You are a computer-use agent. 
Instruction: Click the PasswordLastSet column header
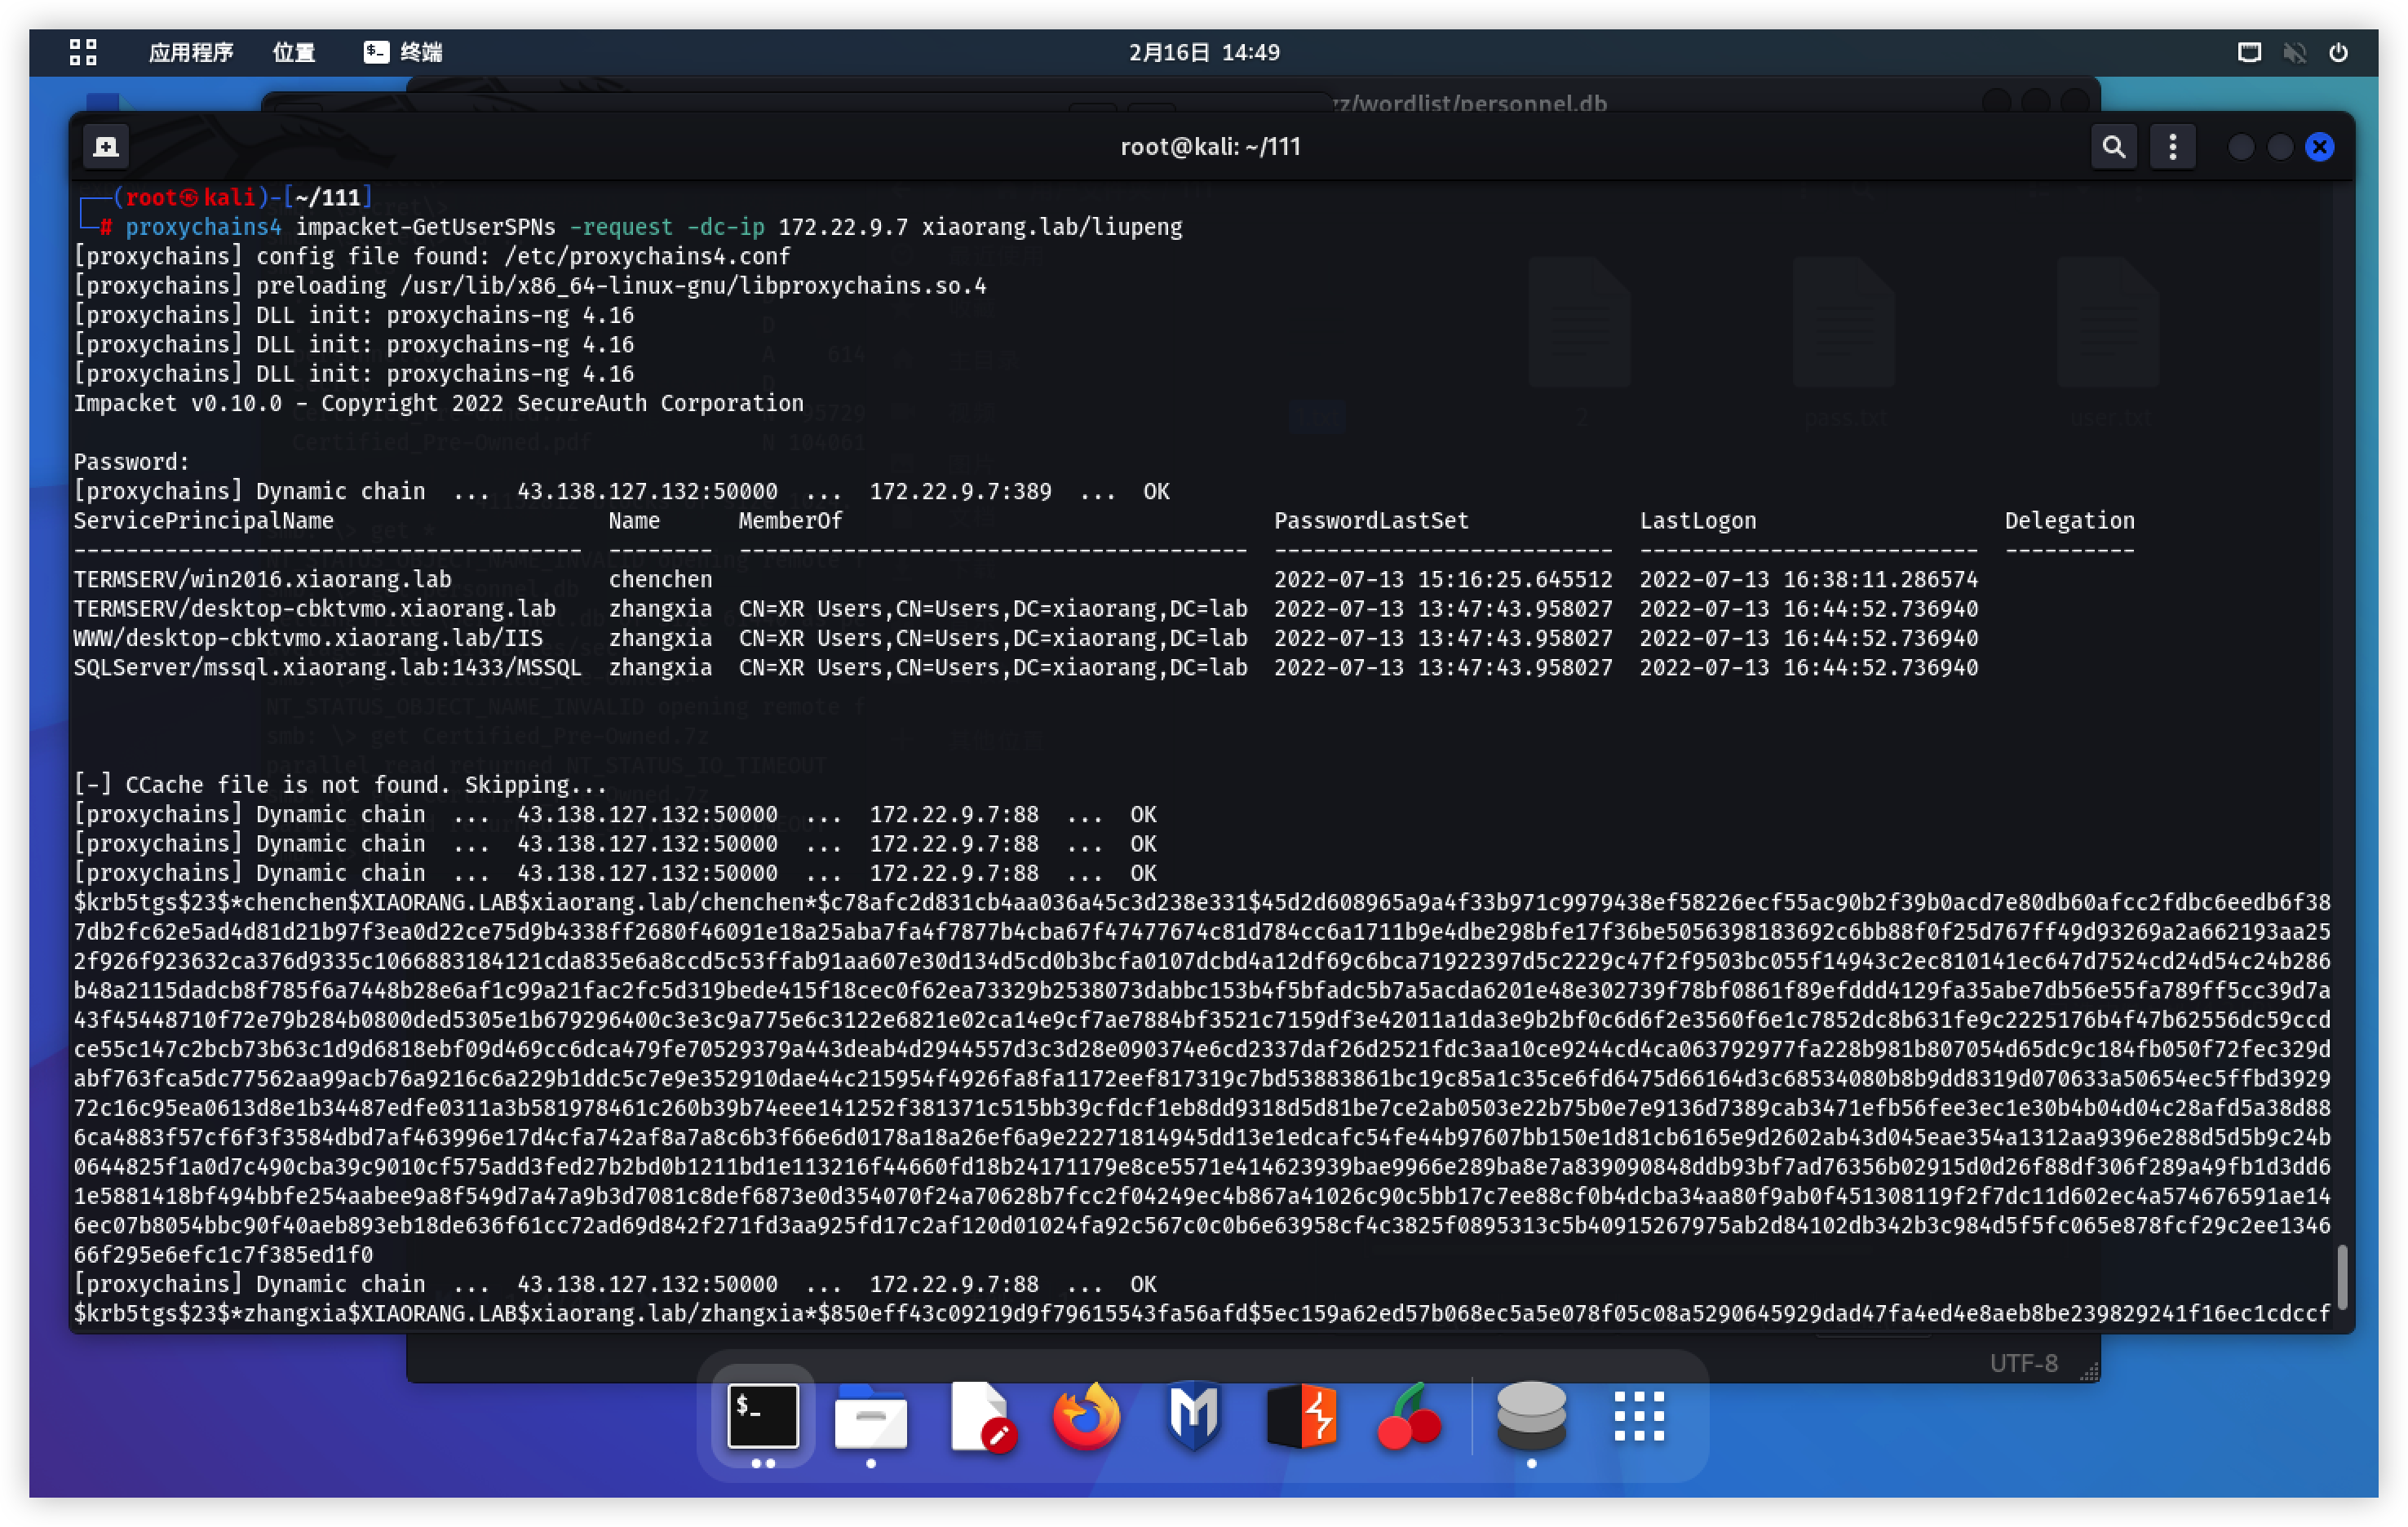(1371, 521)
